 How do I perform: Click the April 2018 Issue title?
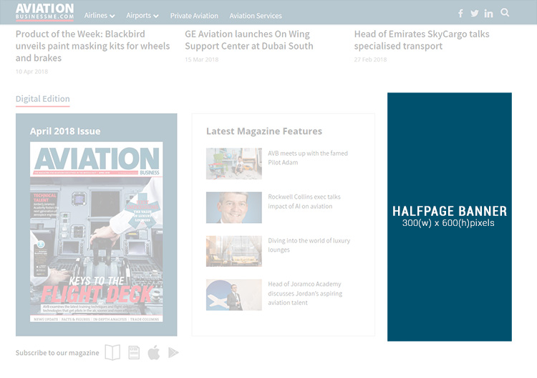[65, 131]
